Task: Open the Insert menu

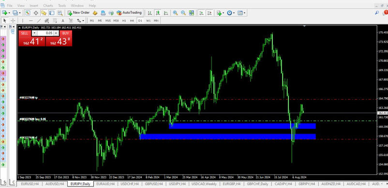Action: coord(34,5)
